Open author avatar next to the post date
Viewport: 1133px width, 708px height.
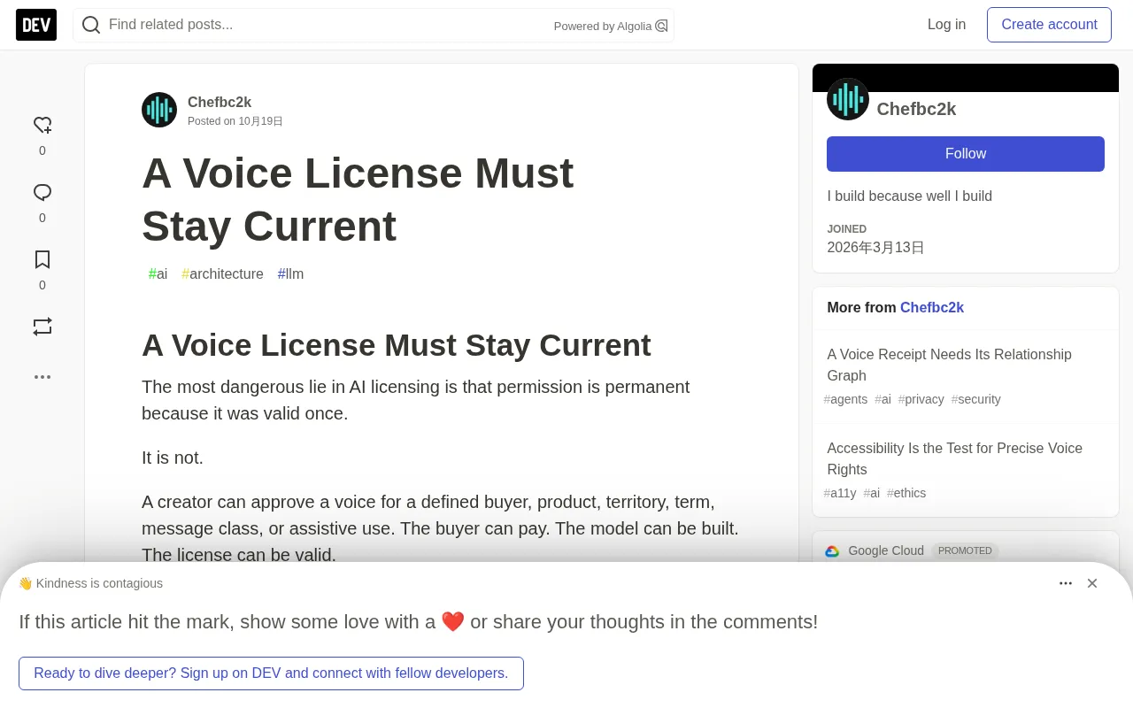coord(159,110)
